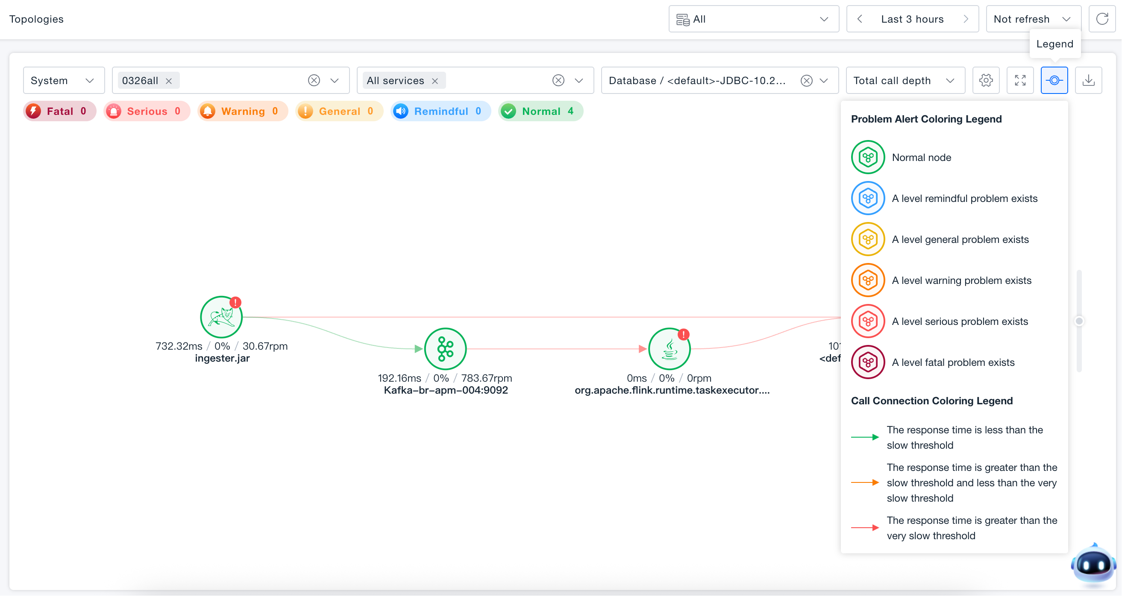Download the topology graph
Screen dimensions: 1122x596
[1089, 81]
